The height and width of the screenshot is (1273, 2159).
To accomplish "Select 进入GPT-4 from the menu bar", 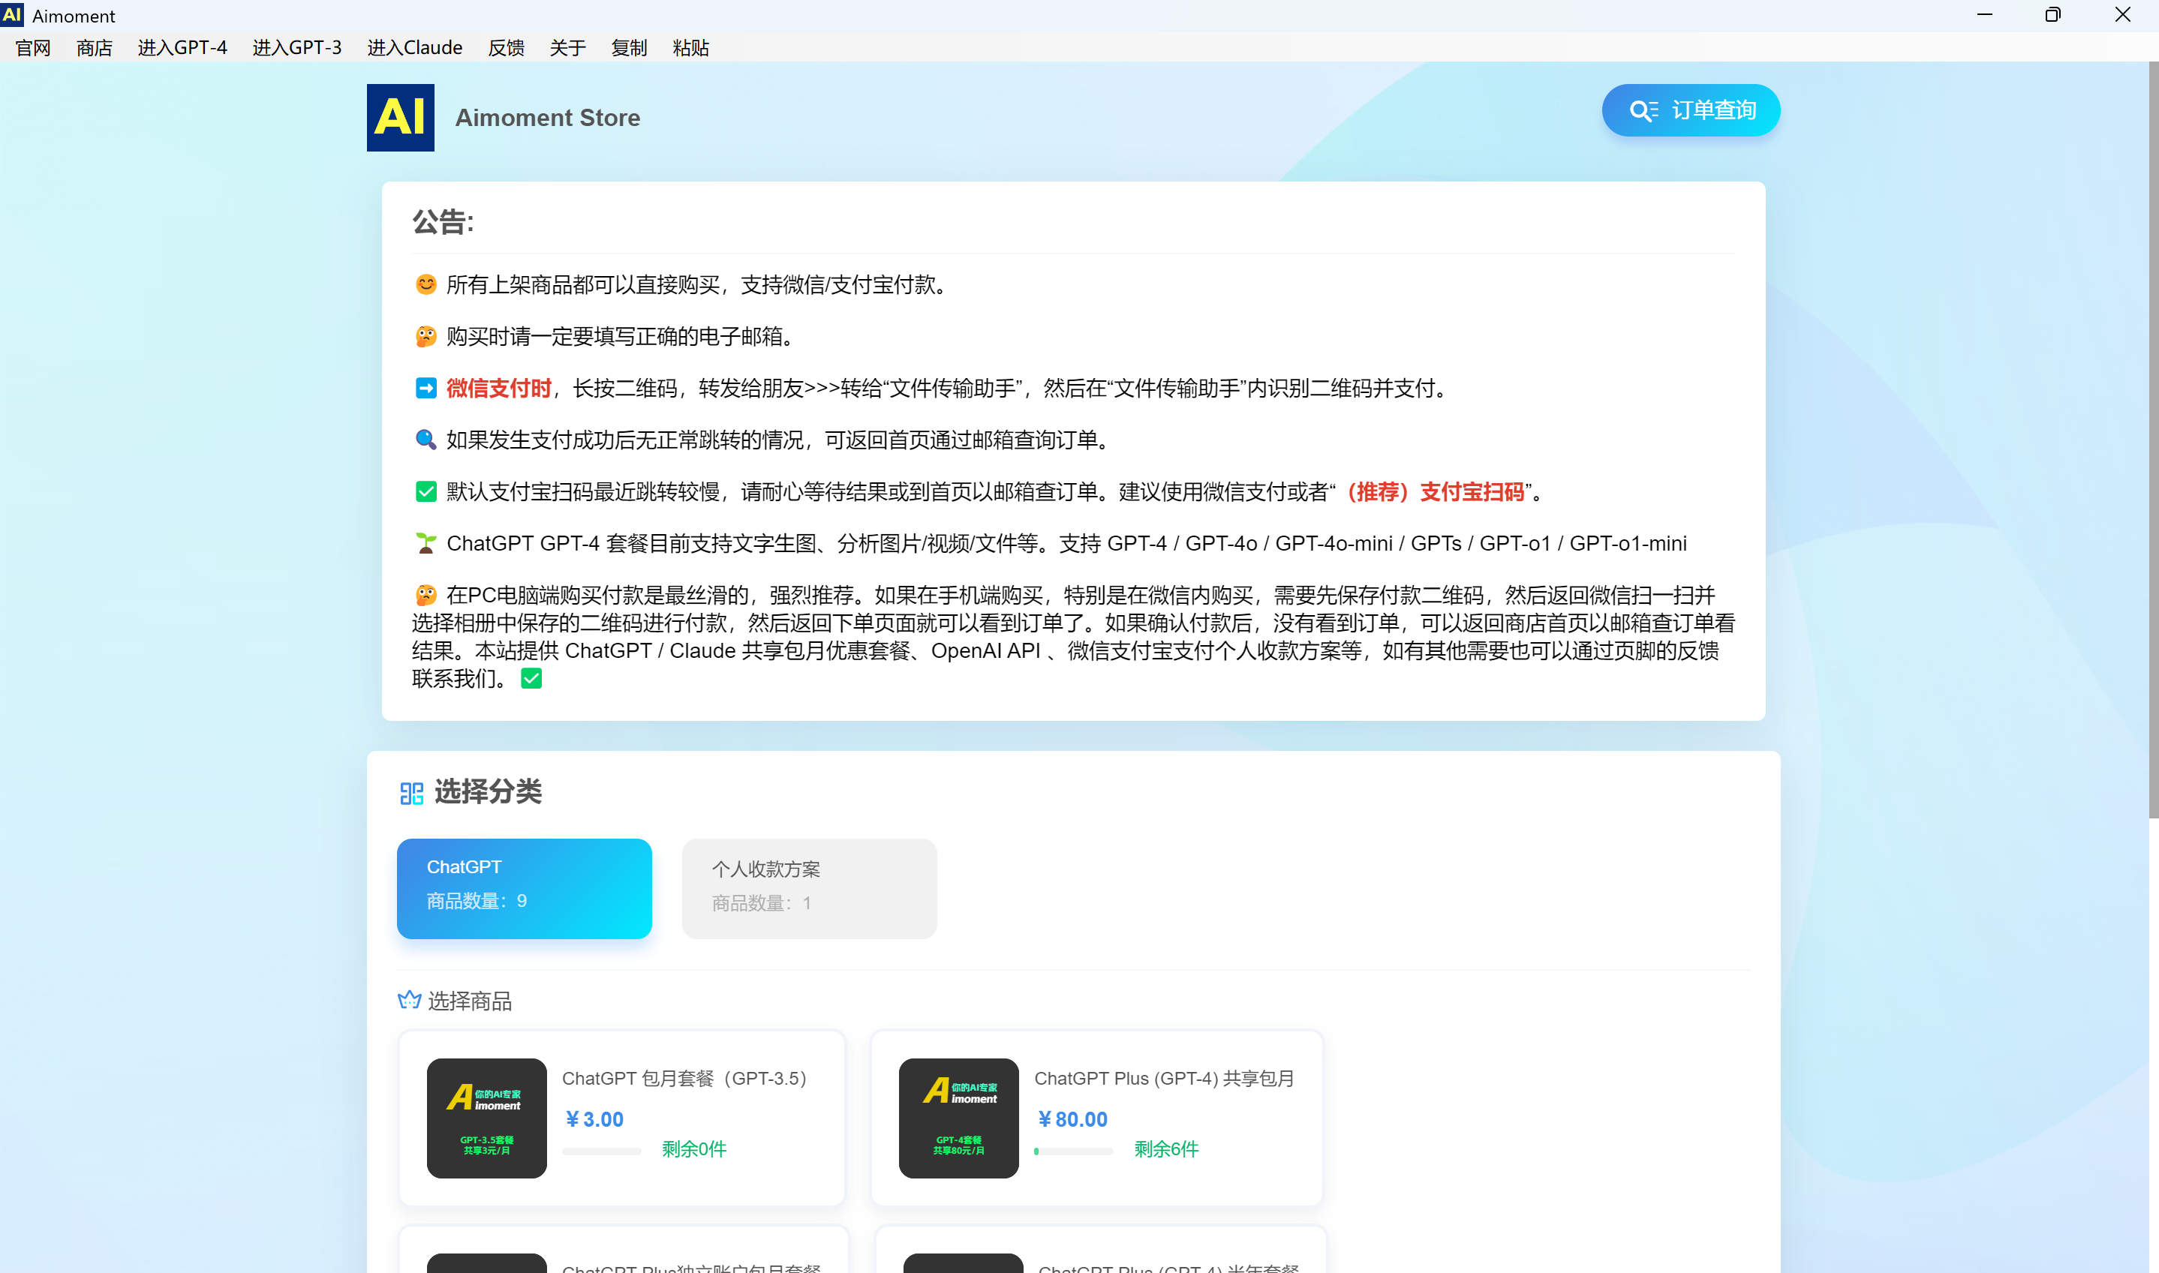I will (x=182, y=48).
